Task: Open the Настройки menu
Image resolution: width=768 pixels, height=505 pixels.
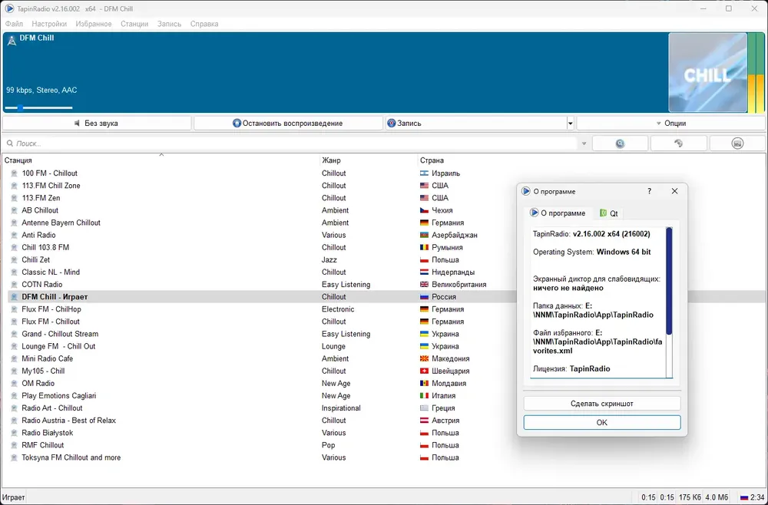Action: click(x=49, y=24)
